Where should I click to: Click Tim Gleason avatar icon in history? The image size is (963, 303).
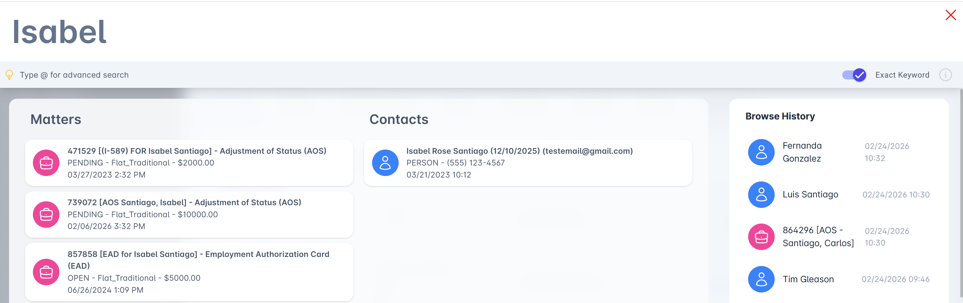click(x=761, y=279)
